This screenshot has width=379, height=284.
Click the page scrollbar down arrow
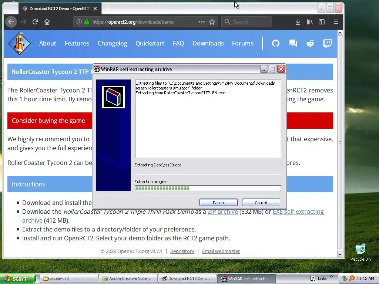pos(340,254)
